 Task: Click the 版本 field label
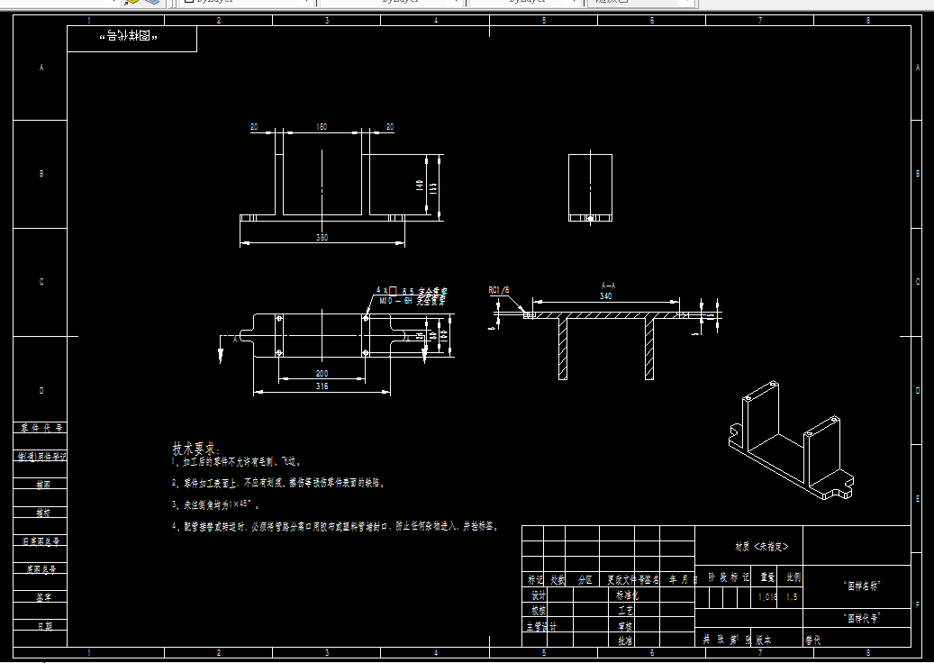coord(765,640)
